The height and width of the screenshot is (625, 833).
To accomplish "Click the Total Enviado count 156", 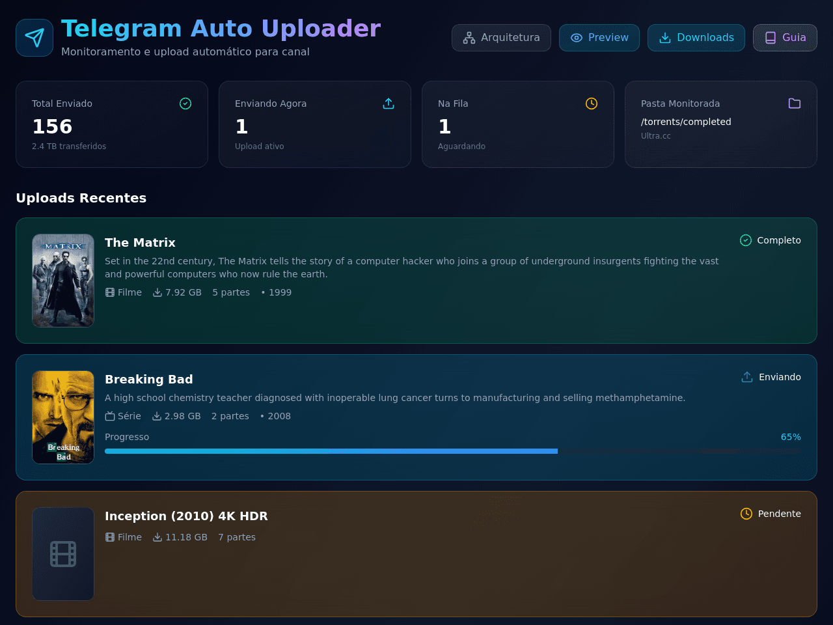I will 52,126.
